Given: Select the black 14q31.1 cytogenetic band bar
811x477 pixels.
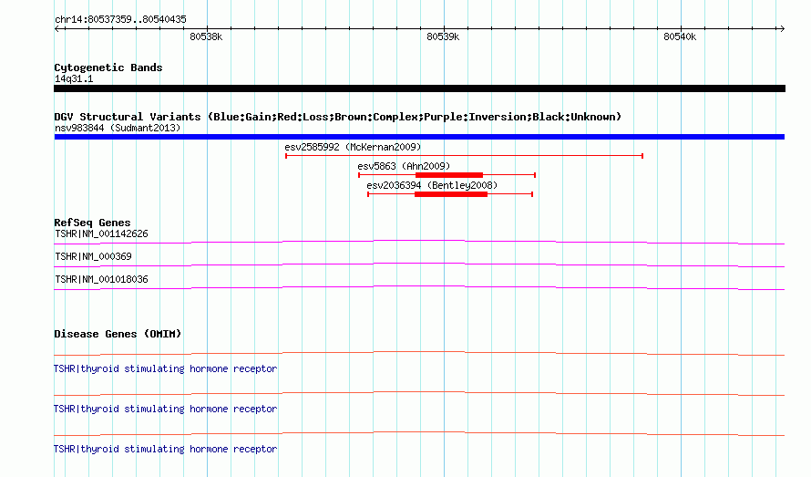Looking at the screenshot, I should [x=419, y=88].
